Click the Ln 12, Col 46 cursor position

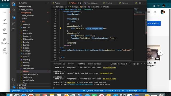coord(93,91)
